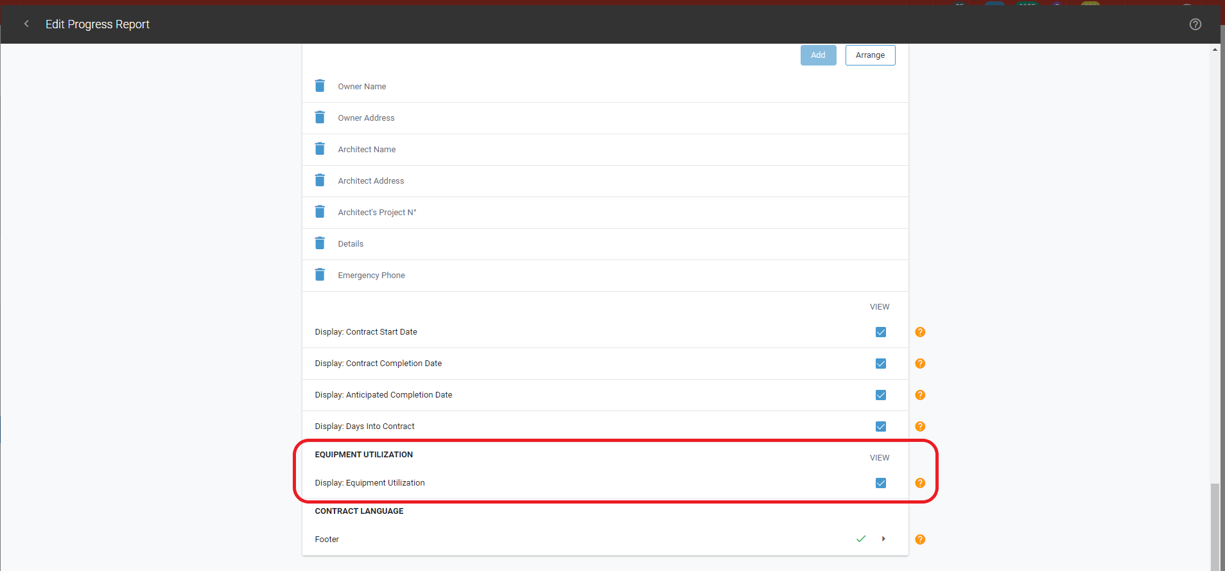
Task: Expand the Footer row arrow
Action: point(883,539)
